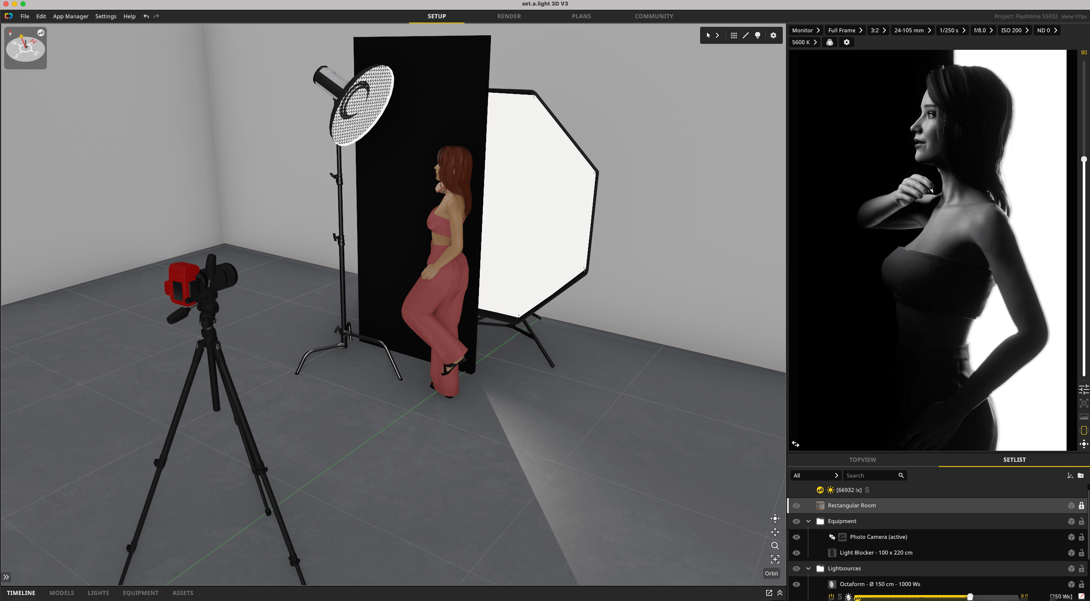Viewport: 1090px width, 601px height.
Task: Lock the Equipment folder
Action: point(1081,521)
